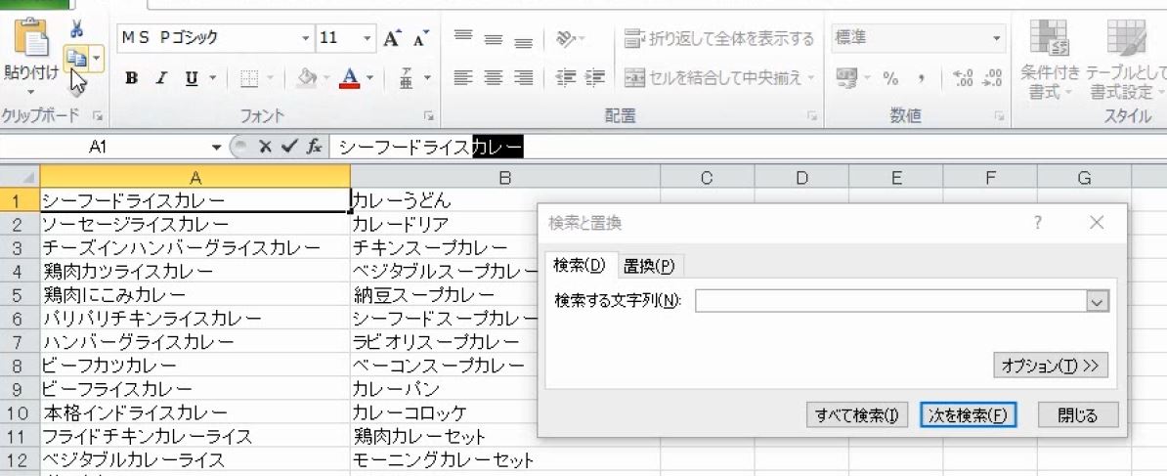Open the Clipboard (クリップボード) group dialog launcher
1167x476 pixels.
[x=97, y=116]
